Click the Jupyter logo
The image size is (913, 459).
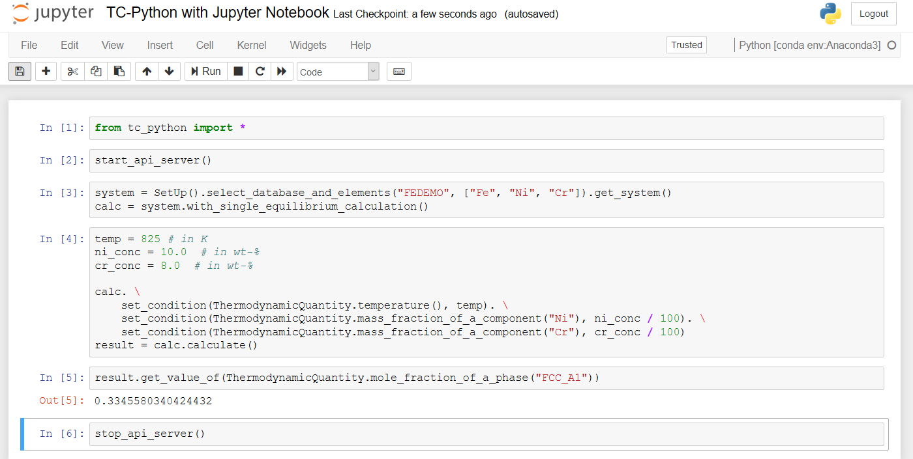53,13
